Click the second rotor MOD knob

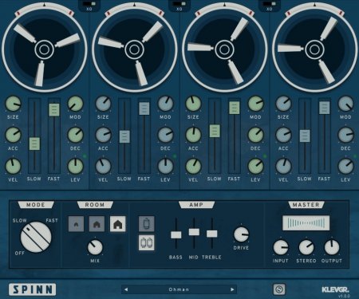(165, 104)
